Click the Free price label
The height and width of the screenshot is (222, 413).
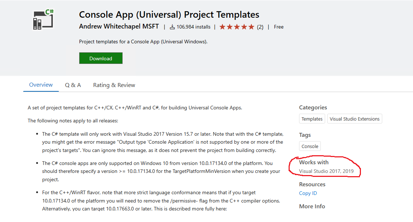[279, 27]
